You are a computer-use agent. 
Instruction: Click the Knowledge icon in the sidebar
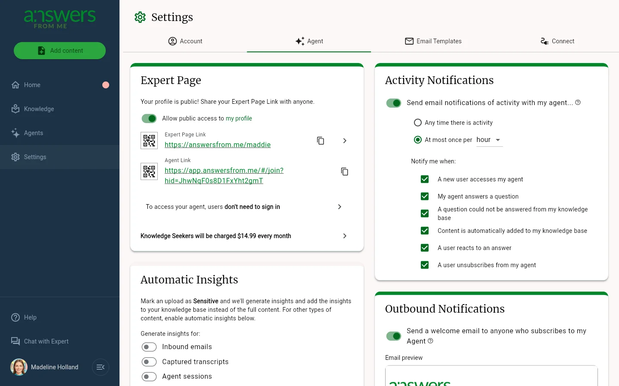[x=15, y=109]
